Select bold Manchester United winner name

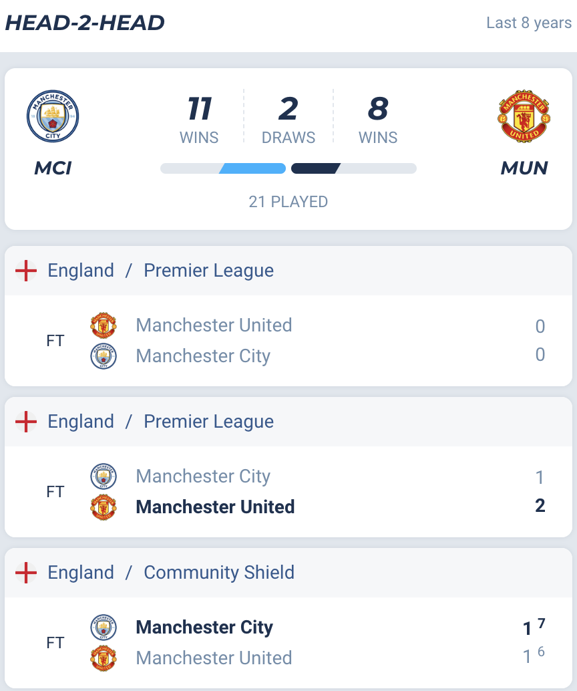point(215,507)
